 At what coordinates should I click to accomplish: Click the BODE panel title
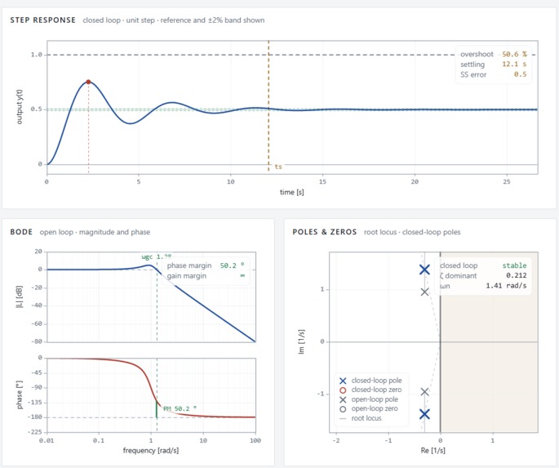coord(21,232)
